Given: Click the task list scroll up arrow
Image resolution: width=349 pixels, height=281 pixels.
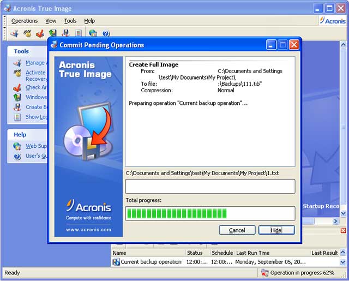Looking at the screenshot, I should pyautogui.click(x=343, y=252).
